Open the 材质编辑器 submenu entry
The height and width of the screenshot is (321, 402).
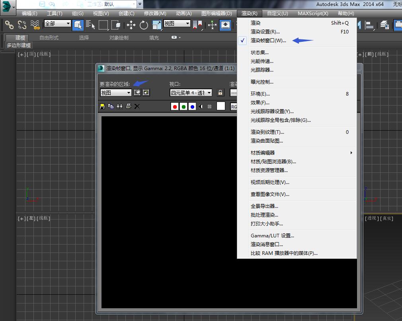click(x=263, y=153)
